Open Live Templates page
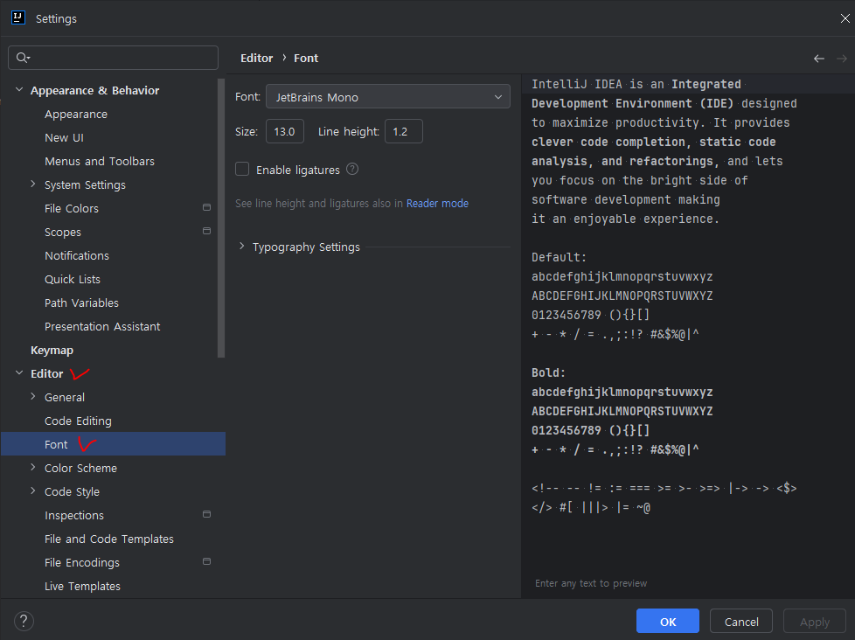 click(82, 586)
